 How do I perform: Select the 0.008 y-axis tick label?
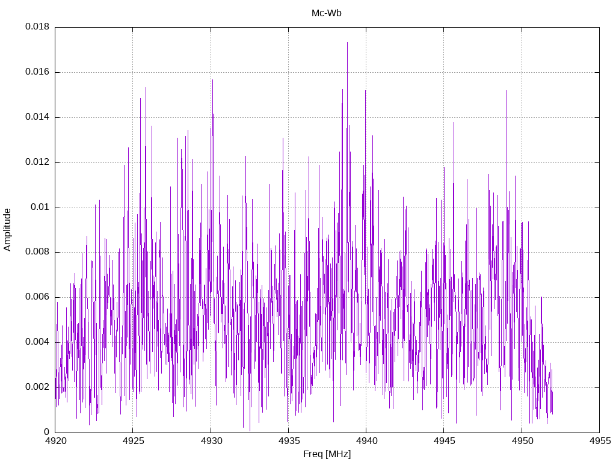37,252
